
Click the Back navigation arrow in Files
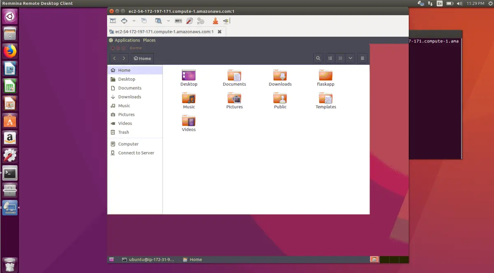114,58
